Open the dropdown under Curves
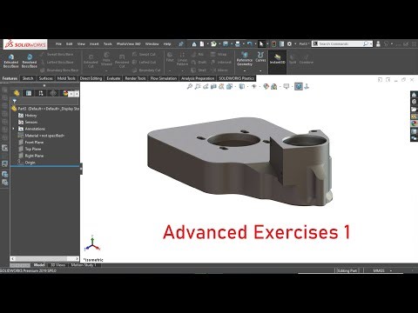This screenshot has width=418, height=313. 260,70
